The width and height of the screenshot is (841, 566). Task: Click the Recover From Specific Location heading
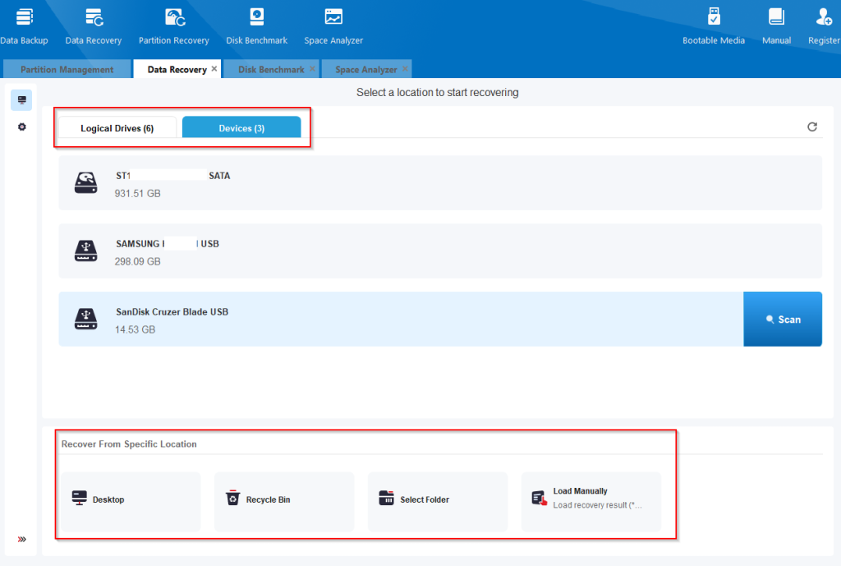[129, 444]
